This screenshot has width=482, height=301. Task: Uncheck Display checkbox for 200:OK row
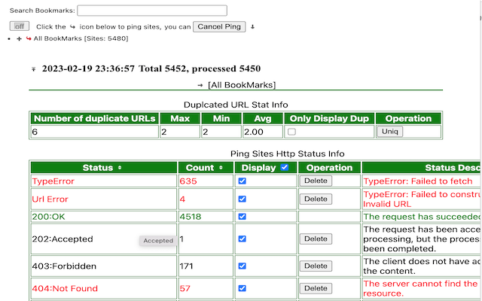point(243,217)
